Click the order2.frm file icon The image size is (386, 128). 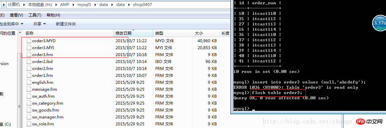point(28,68)
